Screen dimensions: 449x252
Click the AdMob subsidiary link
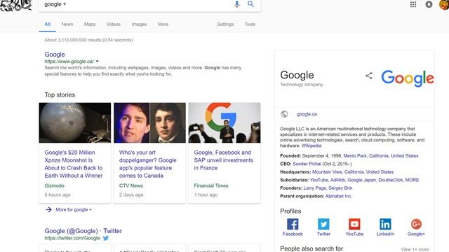pos(337,180)
